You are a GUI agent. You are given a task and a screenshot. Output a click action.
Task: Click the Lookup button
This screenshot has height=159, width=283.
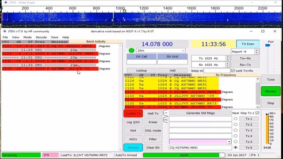141,71
